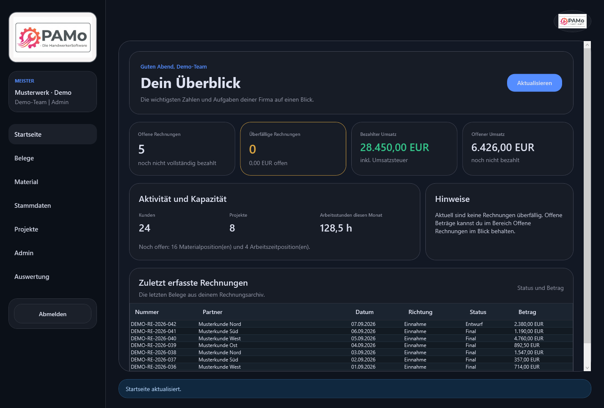The height and width of the screenshot is (408, 604).
Task: Open the Admin menu entry
Action: tap(53, 253)
